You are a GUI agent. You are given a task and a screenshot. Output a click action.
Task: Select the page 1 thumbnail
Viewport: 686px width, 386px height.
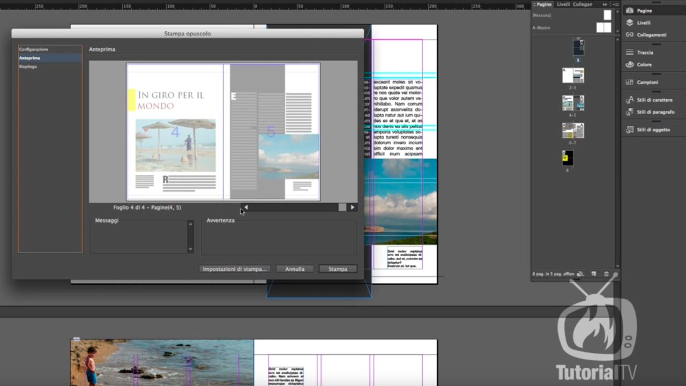(x=578, y=47)
